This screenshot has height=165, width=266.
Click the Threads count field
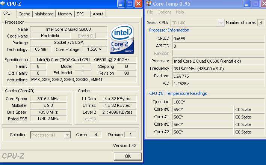tap(130, 135)
